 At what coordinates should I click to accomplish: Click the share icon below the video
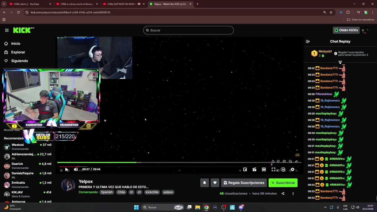tap(283, 194)
